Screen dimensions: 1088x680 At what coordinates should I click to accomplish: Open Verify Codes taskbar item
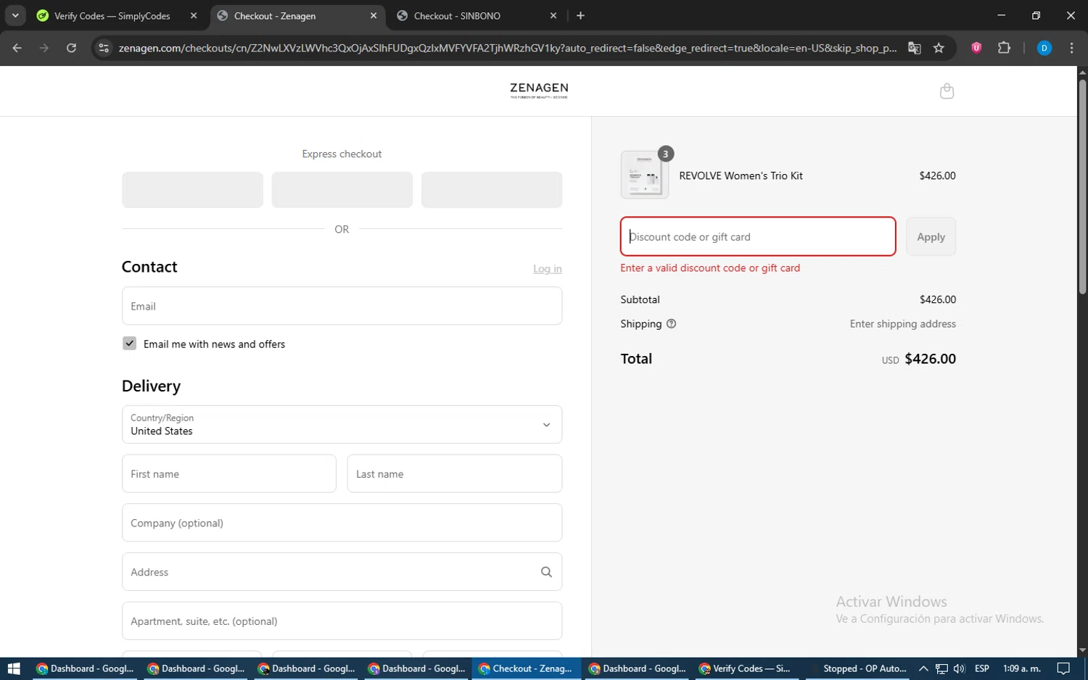tap(746, 668)
